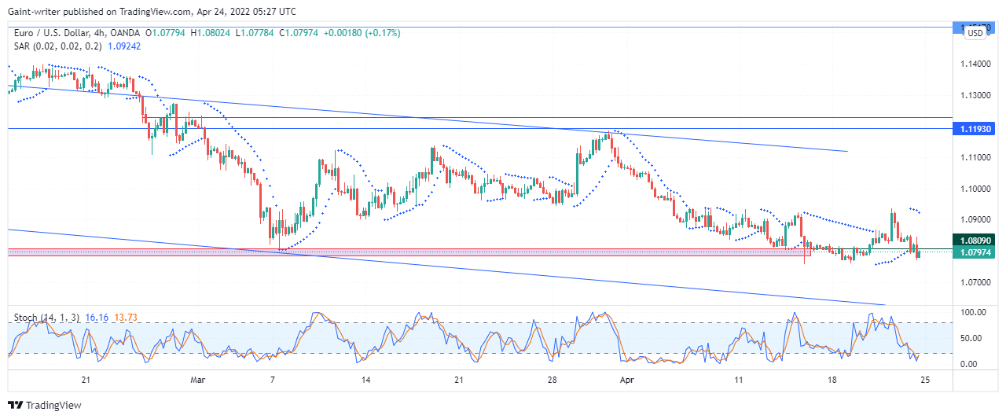Open the USD currency selector

(975, 33)
